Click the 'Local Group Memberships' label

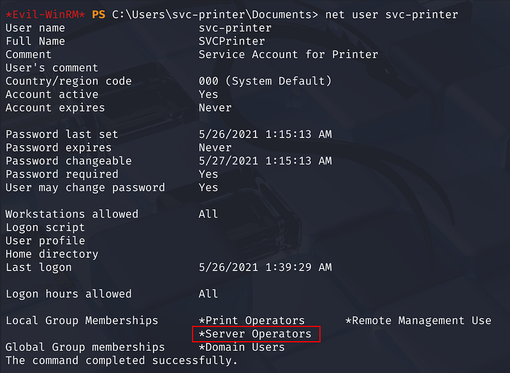coord(82,321)
